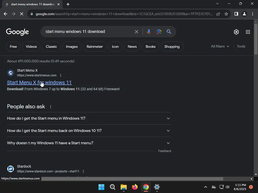Open the Google apps grid
258x193 pixels.
(x=248, y=32)
